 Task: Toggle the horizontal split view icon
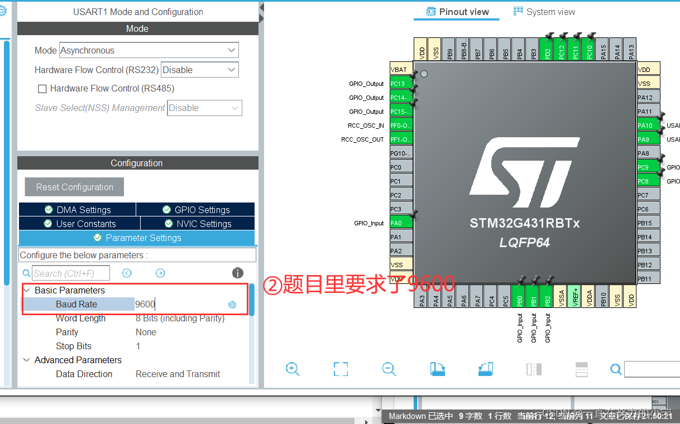(x=582, y=369)
